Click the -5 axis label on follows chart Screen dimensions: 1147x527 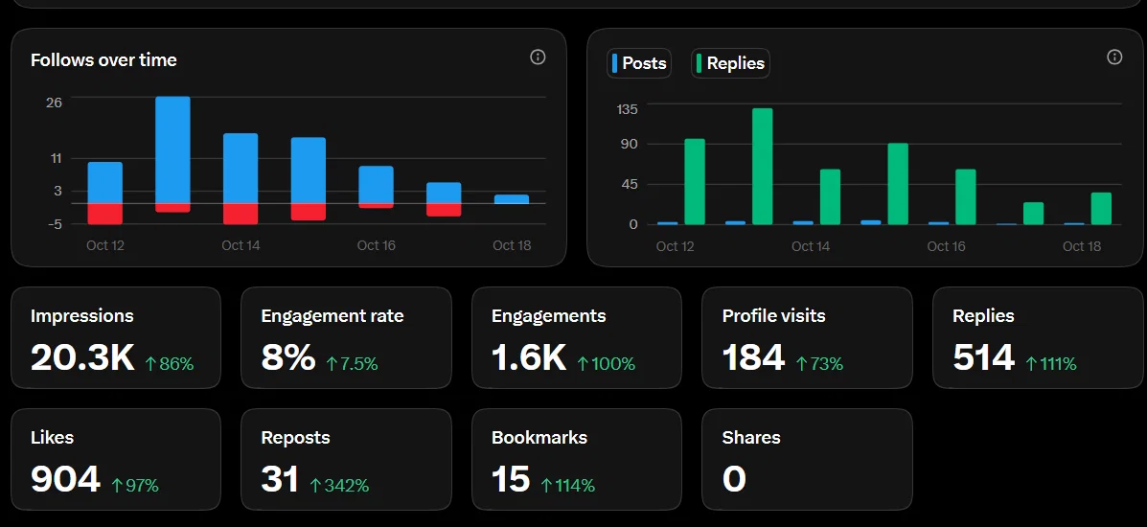tap(54, 224)
